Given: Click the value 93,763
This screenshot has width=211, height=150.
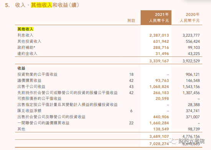Looking at the screenshot, I should point(162,80).
